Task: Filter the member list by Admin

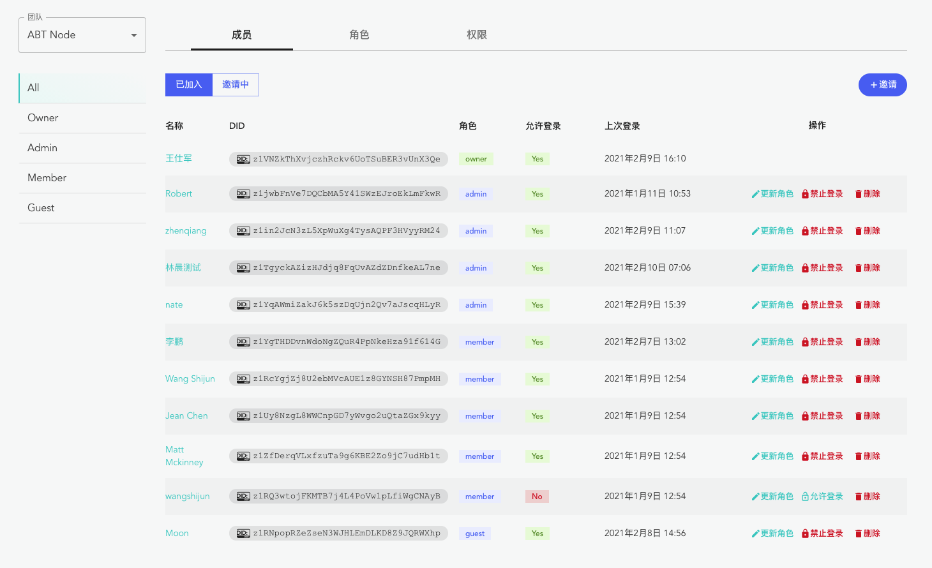Action: point(43,148)
